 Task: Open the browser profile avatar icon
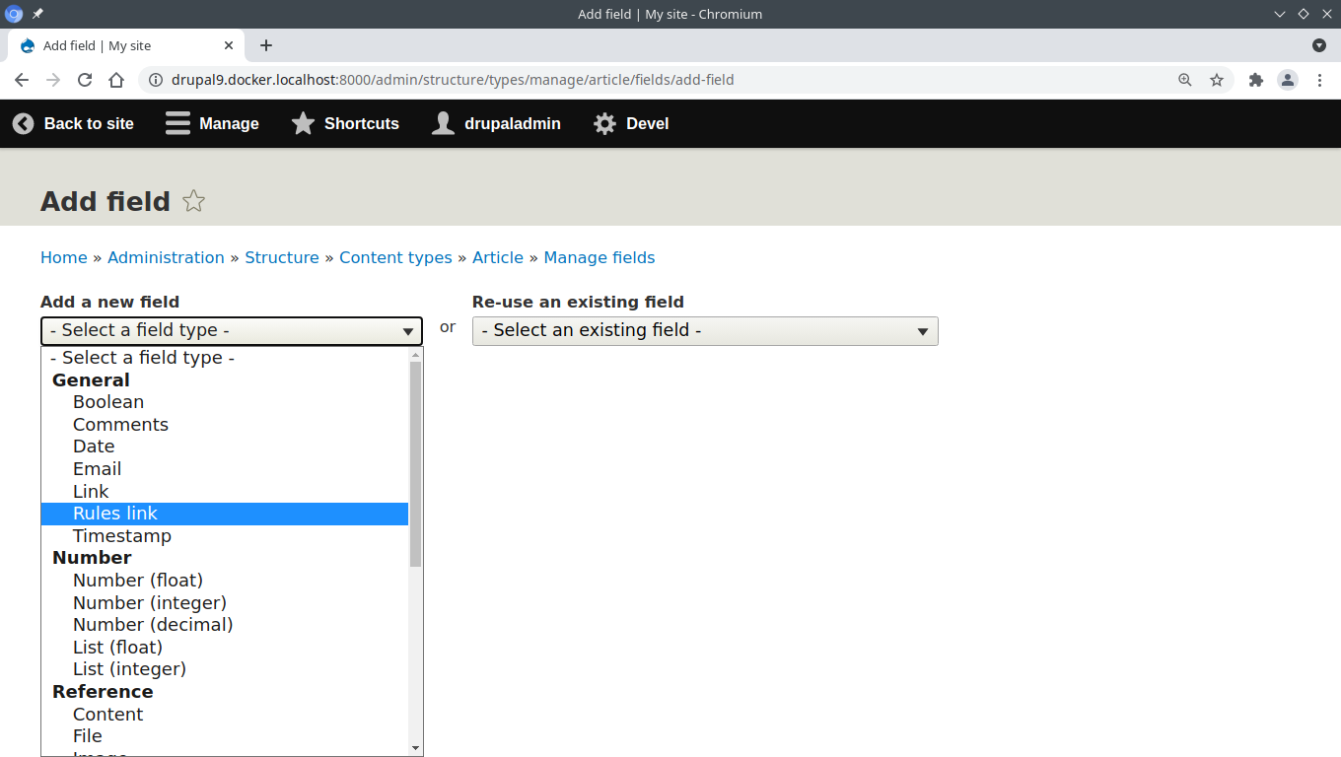pos(1288,80)
